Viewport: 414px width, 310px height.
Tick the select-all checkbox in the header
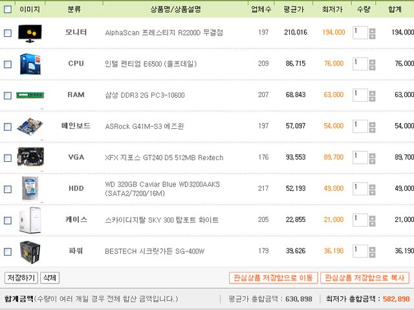click(x=8, y=10)
